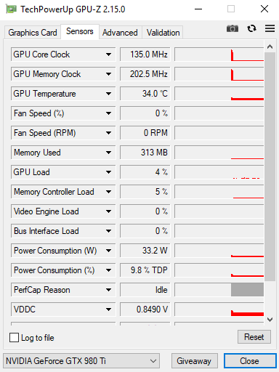Click the scrollbar up arrow
The width and height of the screenshot is (279, 372).
[270, 46]
